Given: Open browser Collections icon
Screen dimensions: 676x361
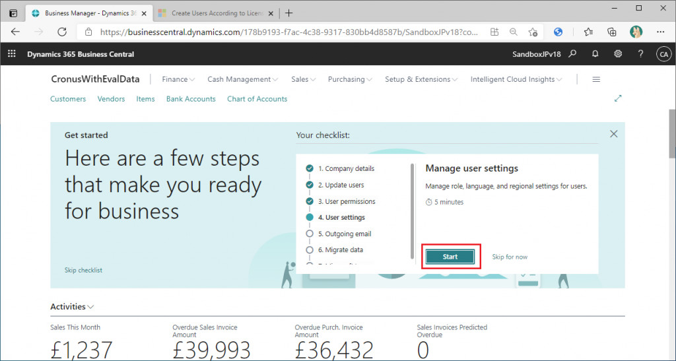Looking at the screenshot, I should click(x=611, y=32).
